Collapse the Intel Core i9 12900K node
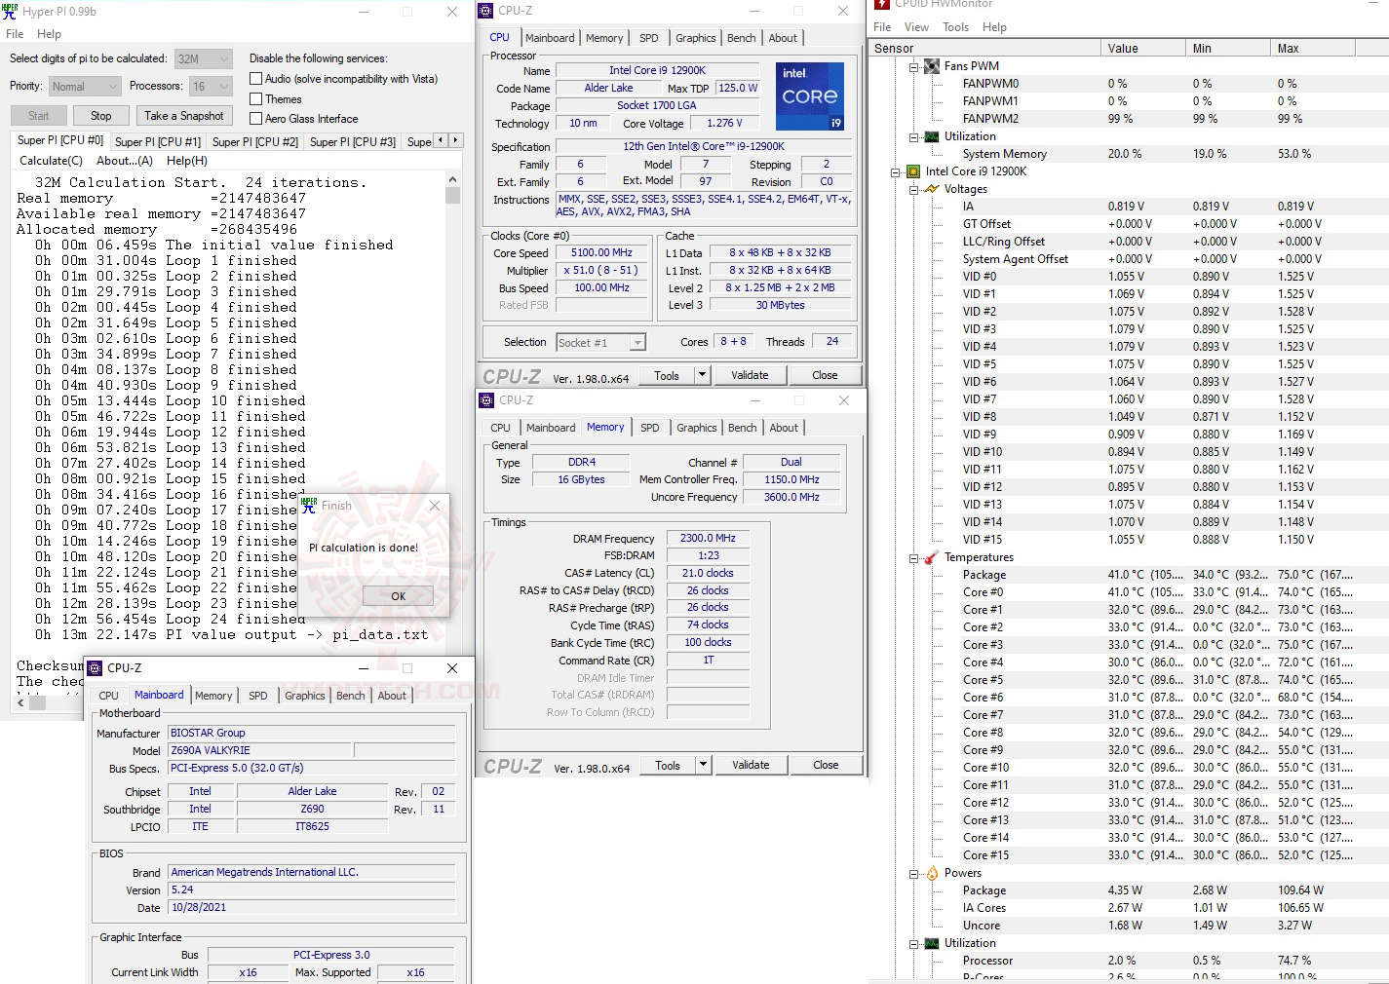The width and height of the screenshot is (1389, 984). click(x=895, y=172)
